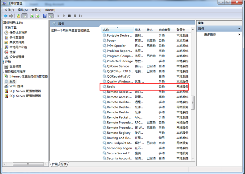Click services list scrollbar up arrow
Image resolution: width=245 pixels, height=174 pixels.
coord(193,30)
